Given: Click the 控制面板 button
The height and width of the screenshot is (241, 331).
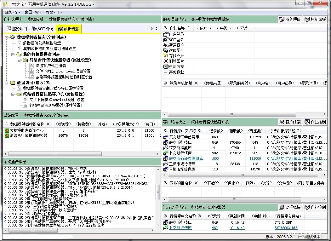Looking at the screenshot, I should click(x=315, y=19).
